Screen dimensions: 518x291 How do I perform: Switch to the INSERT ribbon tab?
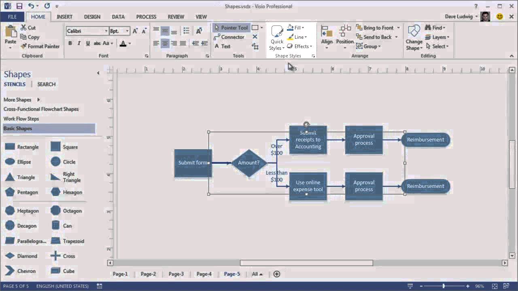tap(64, 17)
